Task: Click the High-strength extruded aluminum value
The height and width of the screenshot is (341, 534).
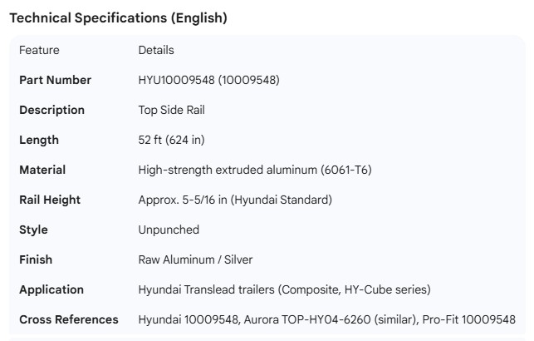Action: pos(254,170)
